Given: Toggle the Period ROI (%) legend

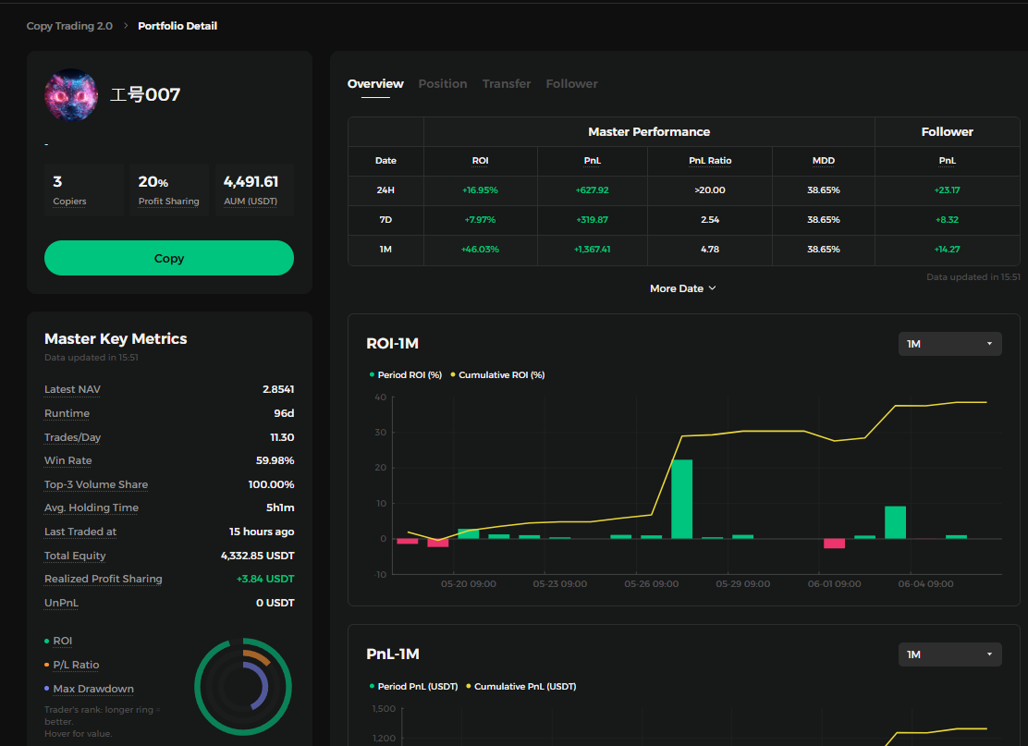Looking at the screenshot, I should click(405, 375).
